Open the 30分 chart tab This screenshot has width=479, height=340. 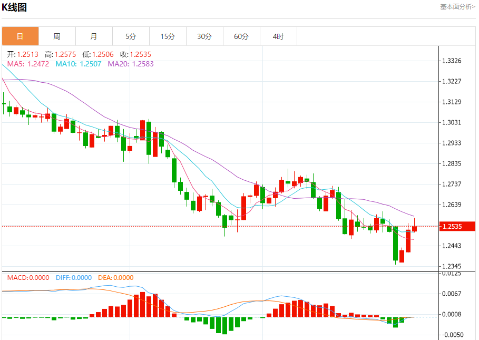pyautogui.click(x=204, y=36)
